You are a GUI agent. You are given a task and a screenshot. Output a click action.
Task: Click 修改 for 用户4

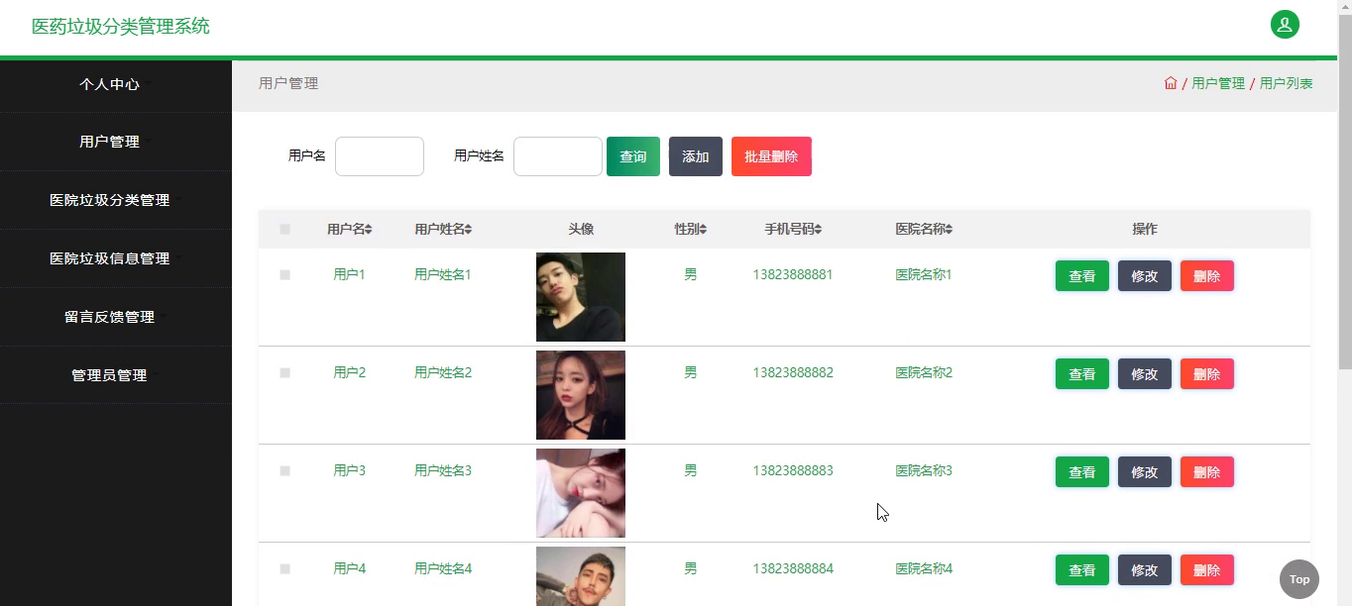[x=1145, y=570]
